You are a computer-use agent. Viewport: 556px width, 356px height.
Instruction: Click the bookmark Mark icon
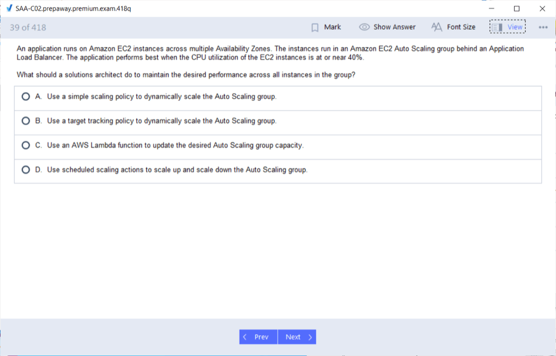click(x=315, y=28)
